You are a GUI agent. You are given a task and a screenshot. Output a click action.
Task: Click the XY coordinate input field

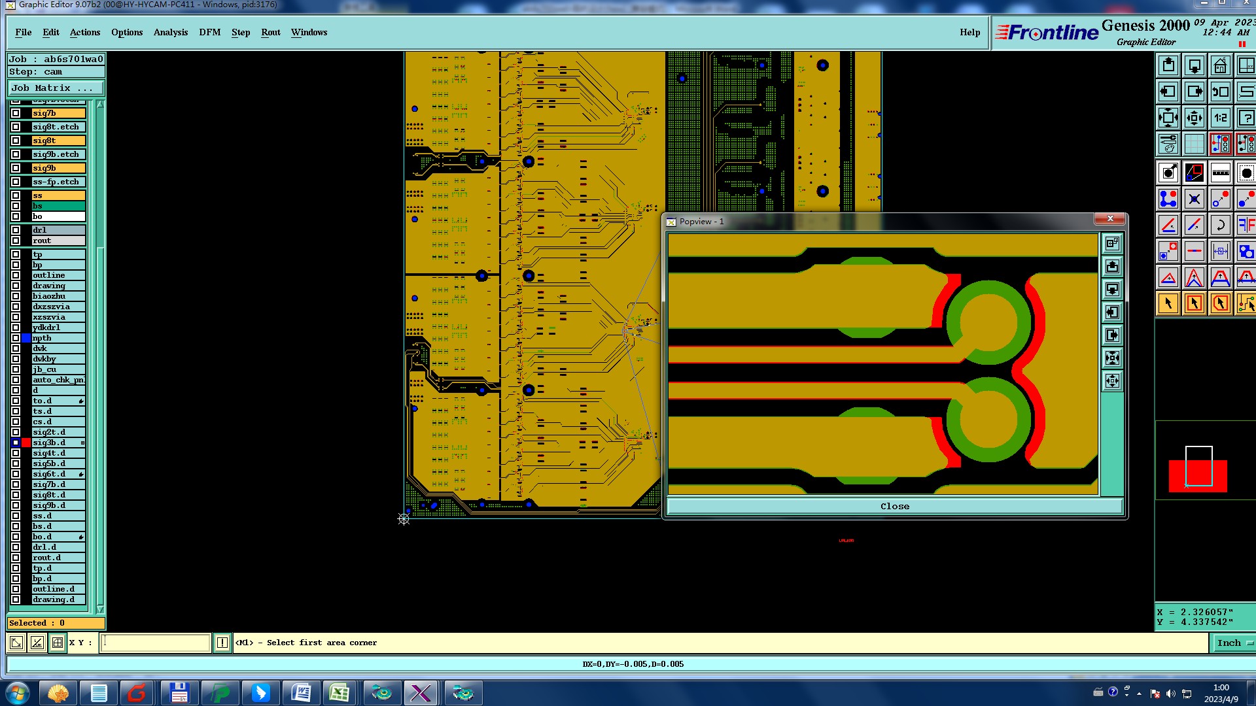point(156,643)
